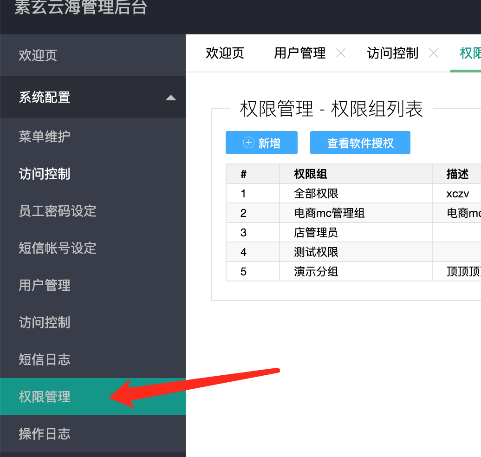Screen dimensions: 481x457
Task: Close the 用户管理 tab
Action: 340,53
